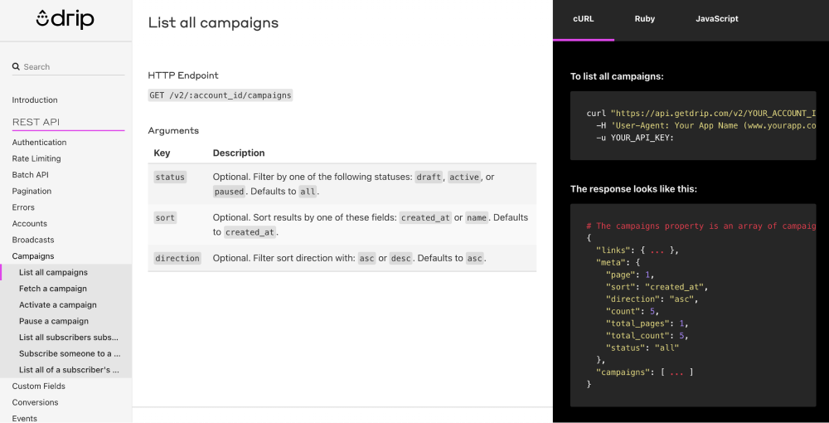Select the cURL code tab

(584, 19)
